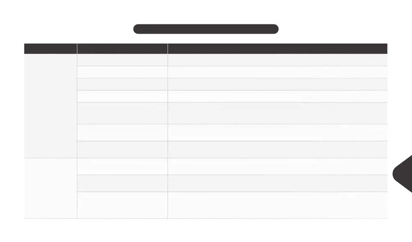Select seventh body row's middle column cell
412x242 pixels.
click(122, 149)
